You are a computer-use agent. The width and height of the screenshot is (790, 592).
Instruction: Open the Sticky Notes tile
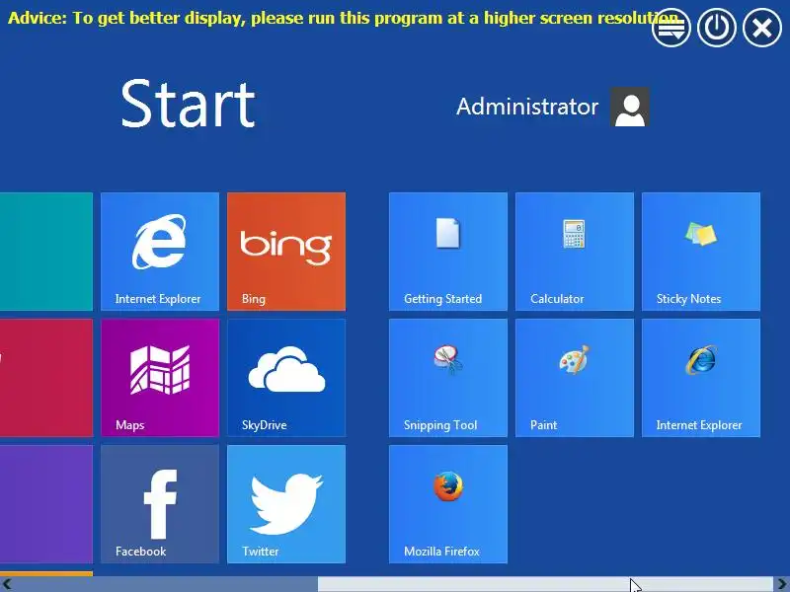[x=701, y=252]
